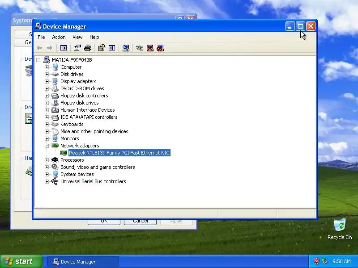The width and height of the screenshot is (358, 268).
Task: Click the red security shield tray icon
Action: tap(316, 261)
